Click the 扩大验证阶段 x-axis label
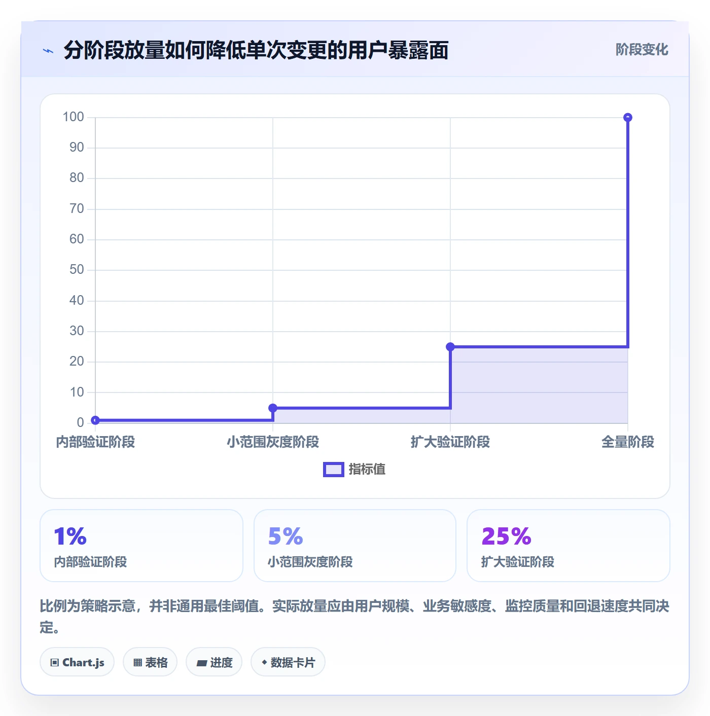This screenshot has width=710, height=716. coord(450,442)
